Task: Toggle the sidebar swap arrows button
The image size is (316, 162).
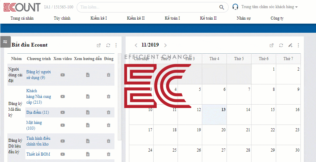Action: [5, 42]
